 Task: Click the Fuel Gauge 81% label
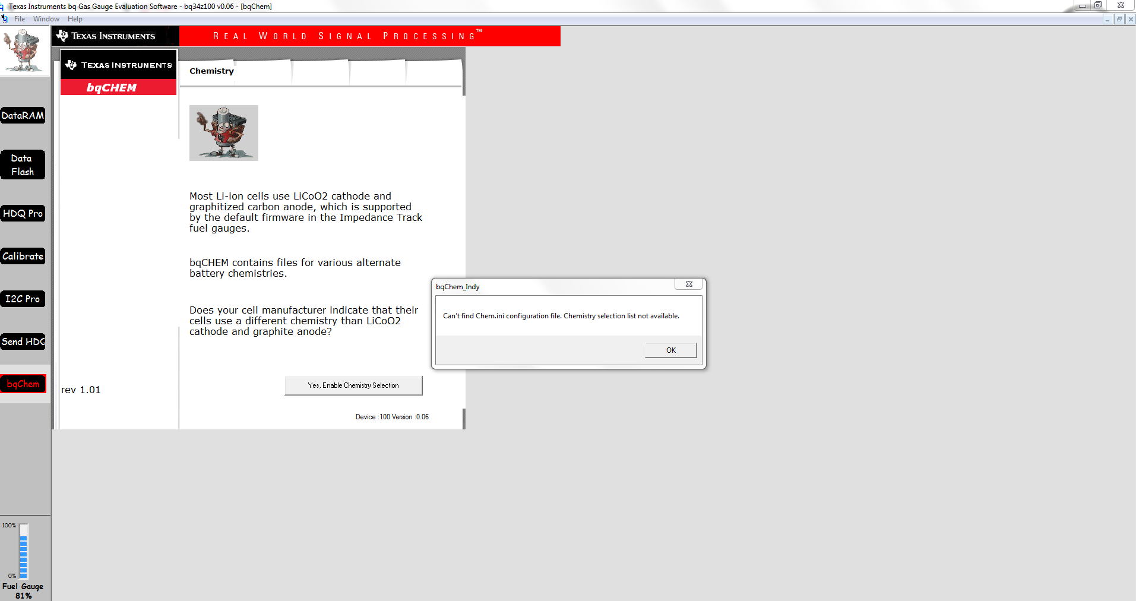[23, 591]
